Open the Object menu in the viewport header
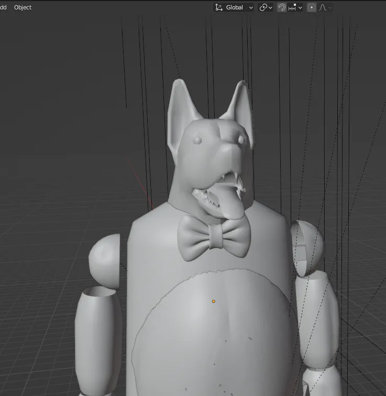The height and width of the screenshot is (396, 386). point(23,7)
